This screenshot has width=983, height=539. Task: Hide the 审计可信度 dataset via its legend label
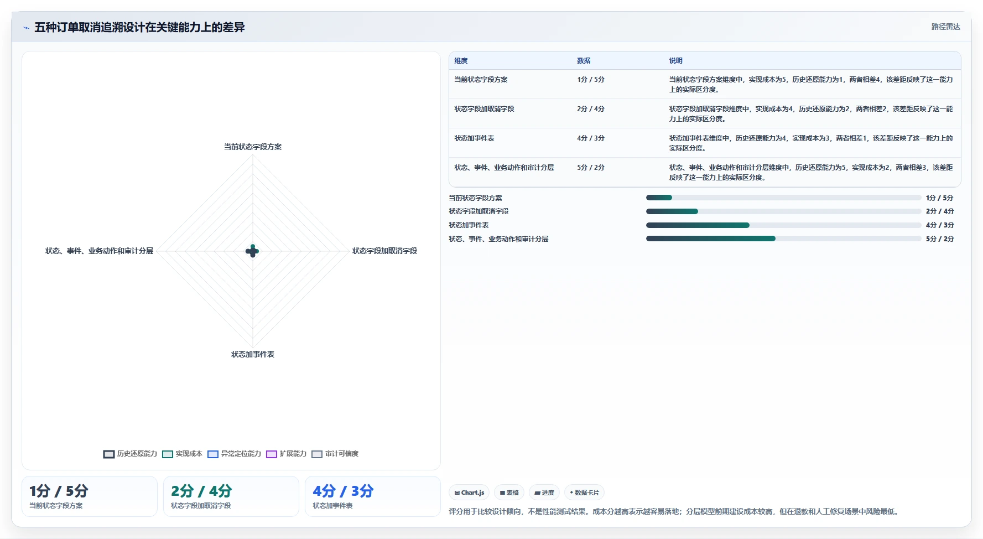click(x=342, y=454)
